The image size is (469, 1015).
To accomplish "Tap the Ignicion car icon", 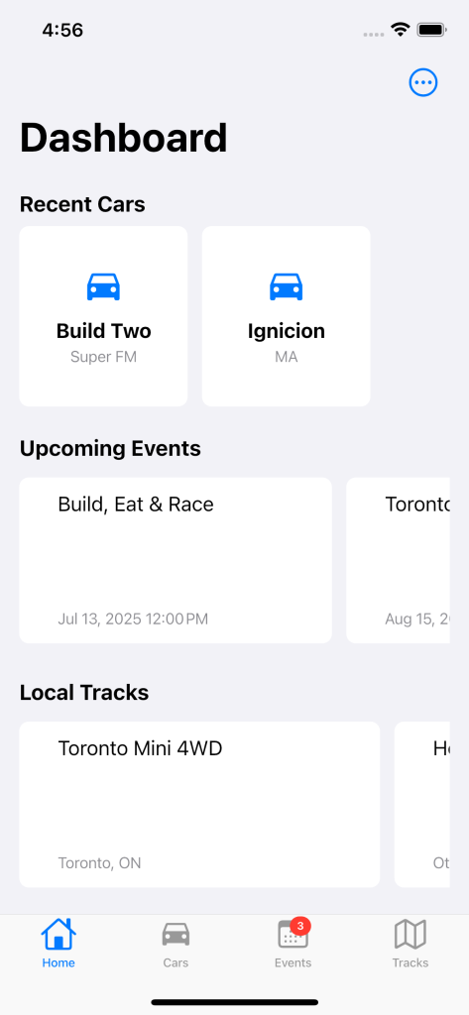I will coord(287,286).
